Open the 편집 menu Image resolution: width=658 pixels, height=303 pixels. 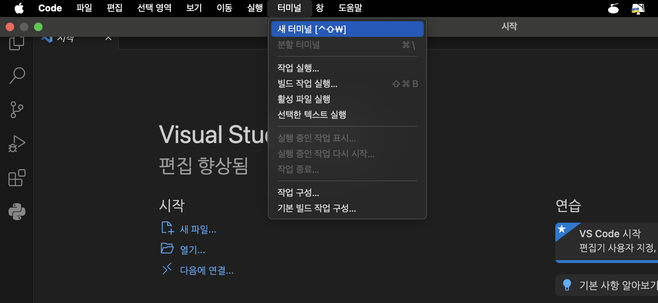pos(115,8)
